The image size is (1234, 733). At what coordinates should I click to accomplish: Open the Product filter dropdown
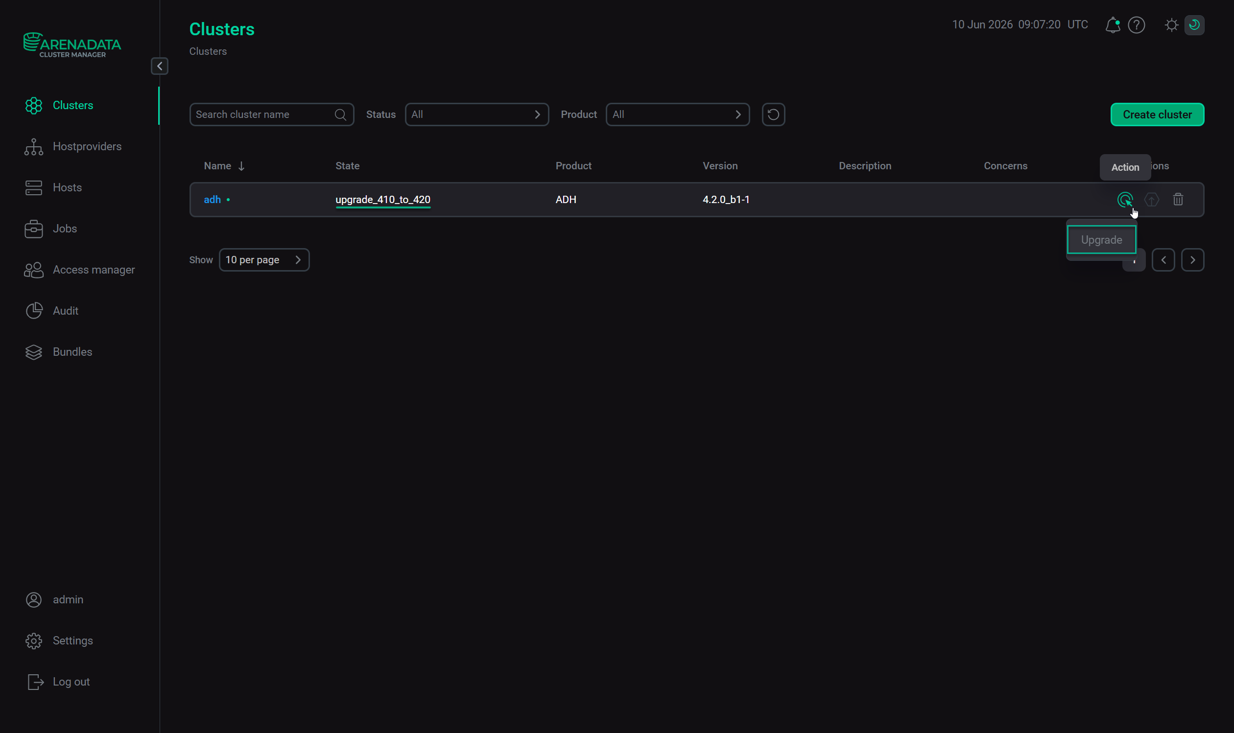[678, 115]
